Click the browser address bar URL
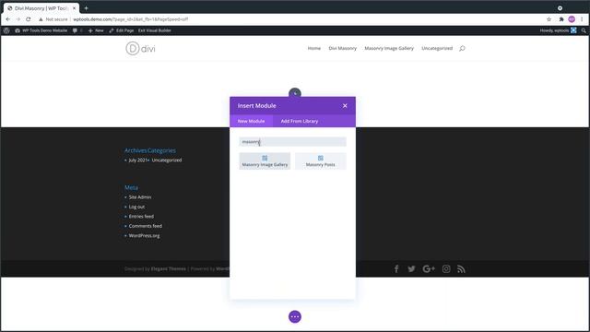Viewport: 590px width, 332px height. [x=131, y=19]
